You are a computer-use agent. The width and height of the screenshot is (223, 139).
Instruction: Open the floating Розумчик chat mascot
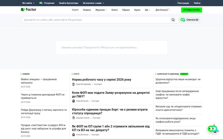213,129
